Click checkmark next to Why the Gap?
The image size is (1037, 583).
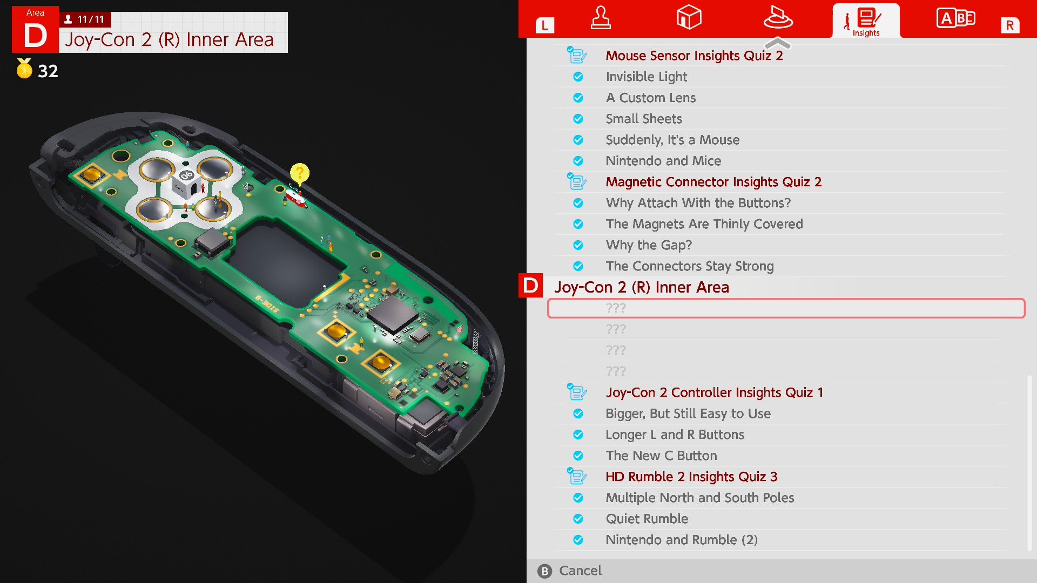pos(578,245)
